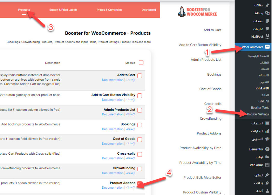Select Product Availability by Date module
The image size is (272, 195).
click(200, 148)
